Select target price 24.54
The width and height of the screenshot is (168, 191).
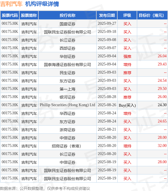click(162, 81)
